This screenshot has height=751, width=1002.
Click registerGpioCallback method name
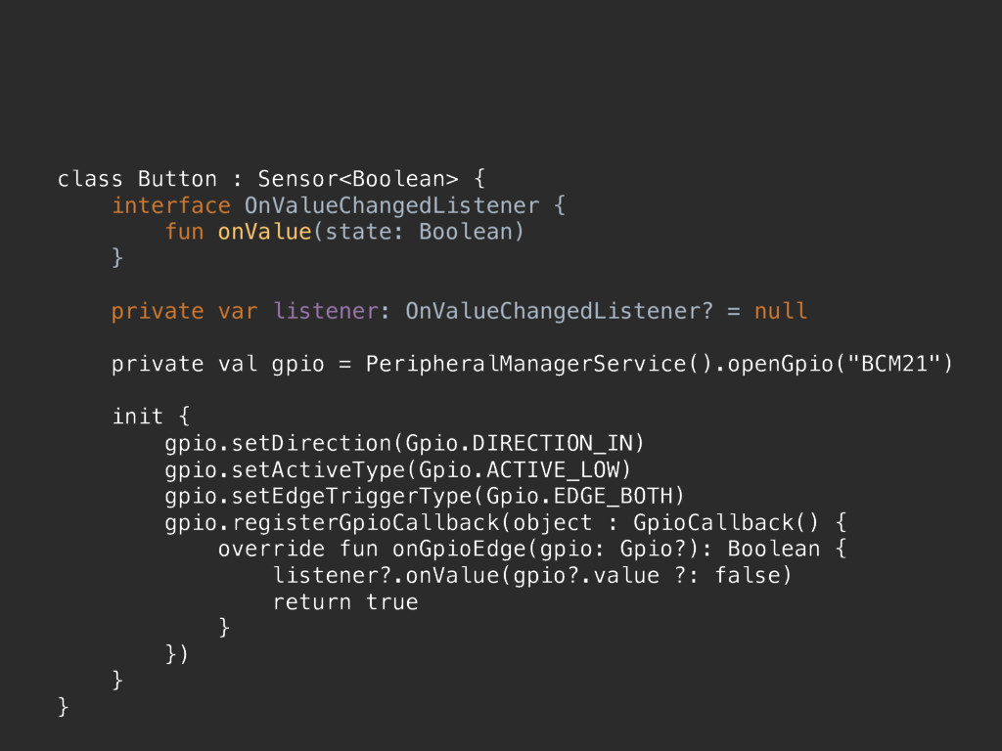point(365,523)
